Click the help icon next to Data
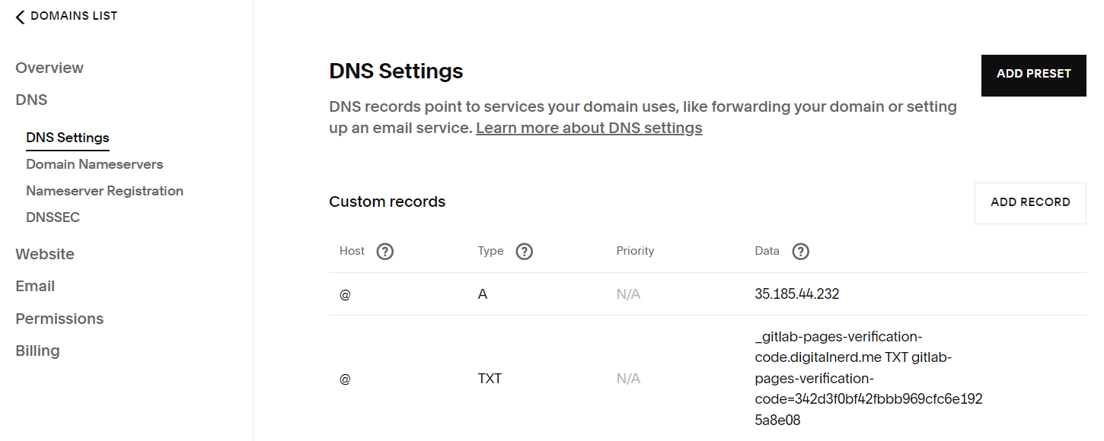1104x441 pixels. pos(800,252)
